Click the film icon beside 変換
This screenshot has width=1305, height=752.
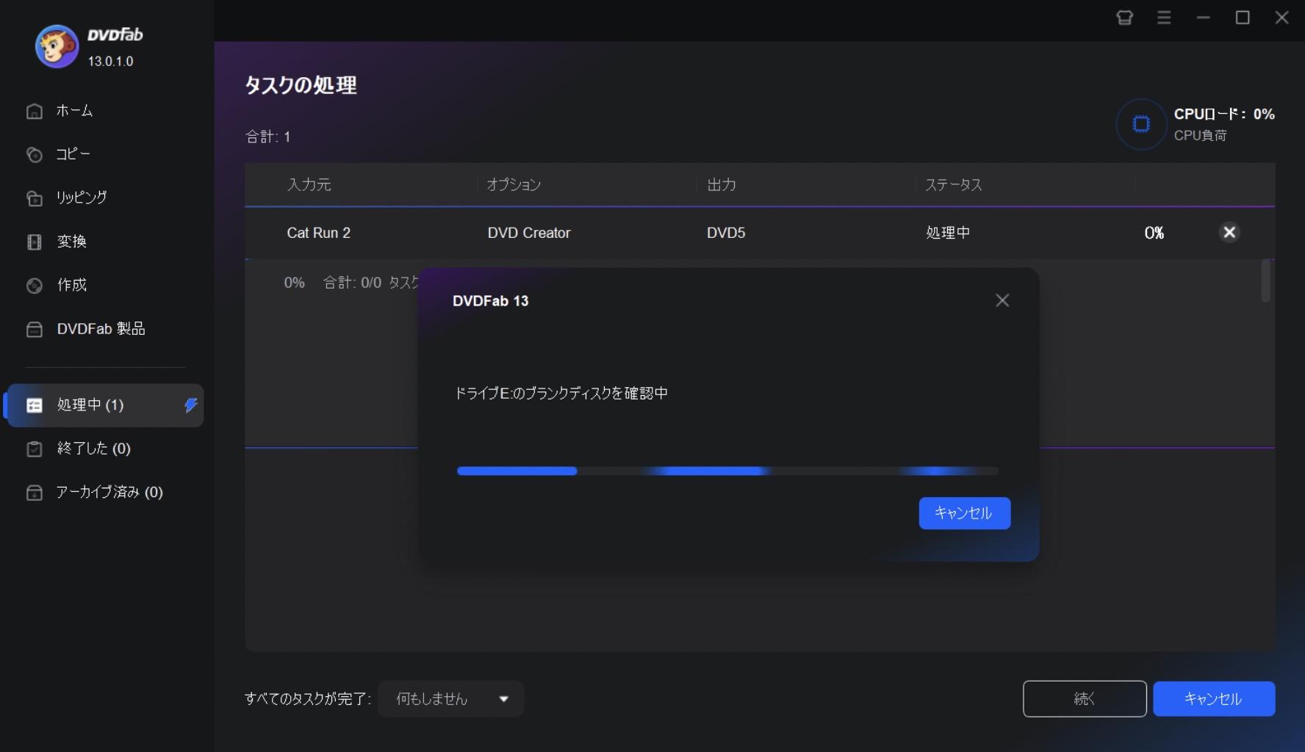tap(35, 242)
